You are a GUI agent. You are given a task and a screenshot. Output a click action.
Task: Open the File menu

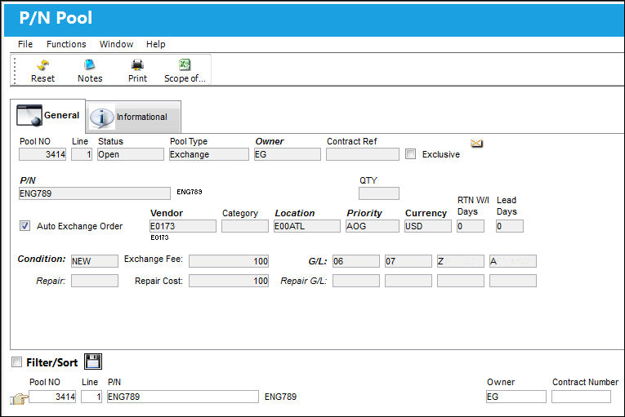pos(25,44)
